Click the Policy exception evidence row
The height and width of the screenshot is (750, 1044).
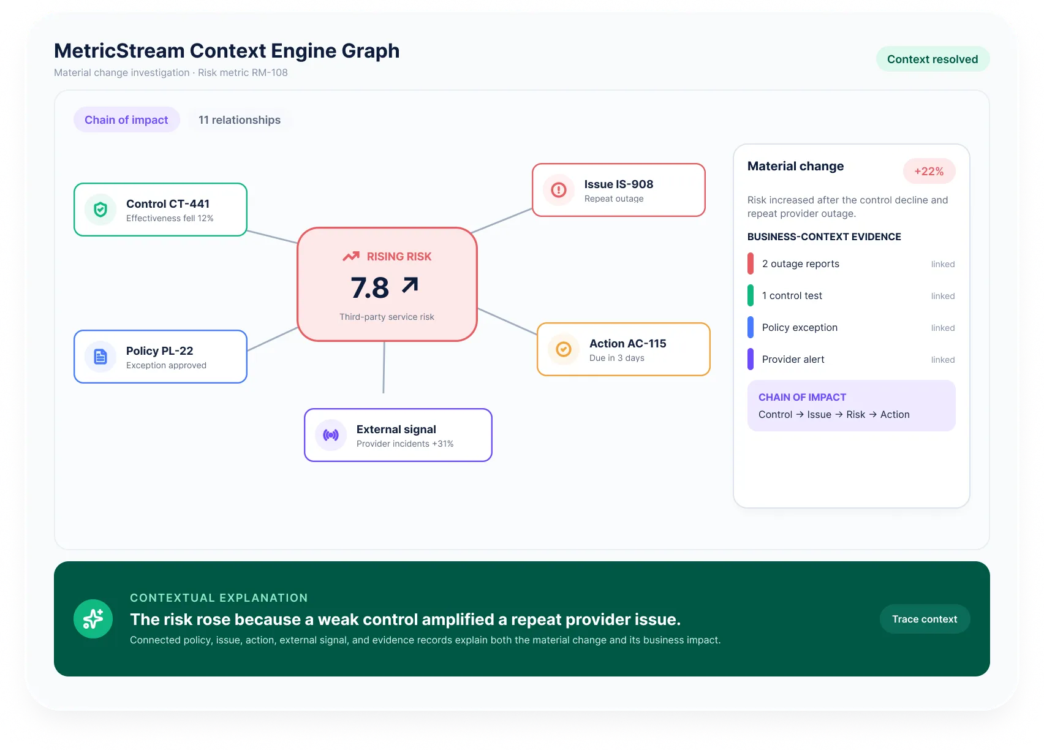coord(852,327)
